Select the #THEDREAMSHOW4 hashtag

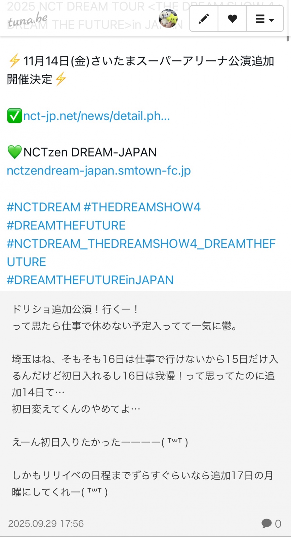(142, 207)
